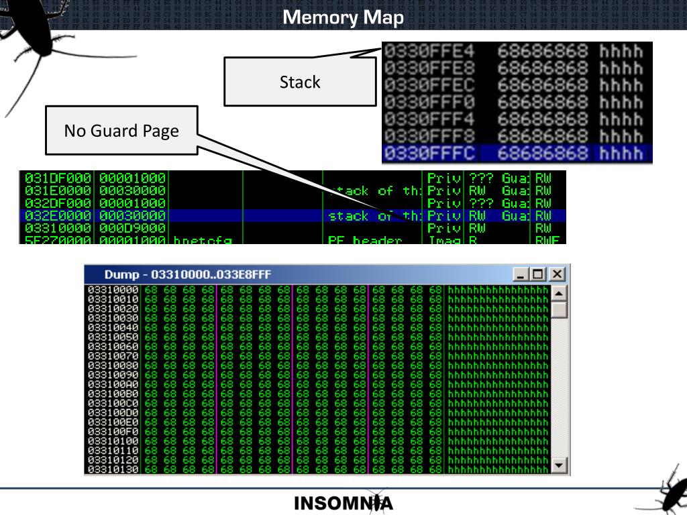The width and height of the screenshot is (687, 515).
Task: Click the No Guard Page callout label
Action: (121, 131)
